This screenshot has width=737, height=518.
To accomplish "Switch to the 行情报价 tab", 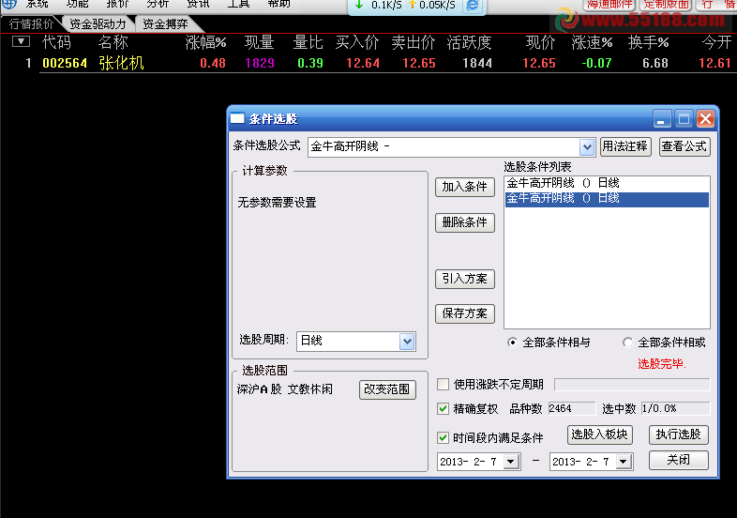I will (31, 24).
